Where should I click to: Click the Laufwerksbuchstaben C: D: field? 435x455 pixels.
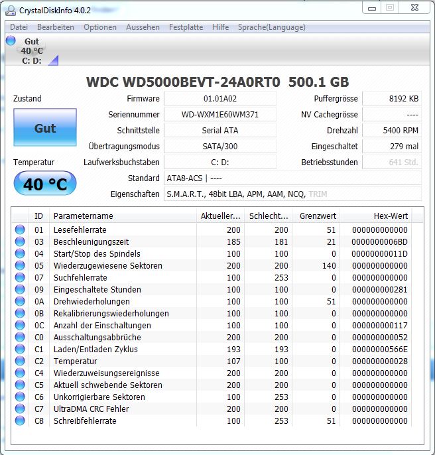coord(220,162)
